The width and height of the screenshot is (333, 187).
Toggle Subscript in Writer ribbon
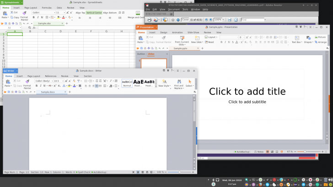point(59,86)
